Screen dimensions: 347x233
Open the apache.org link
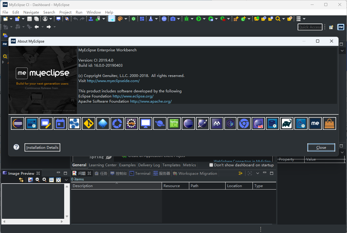[151, 101]
